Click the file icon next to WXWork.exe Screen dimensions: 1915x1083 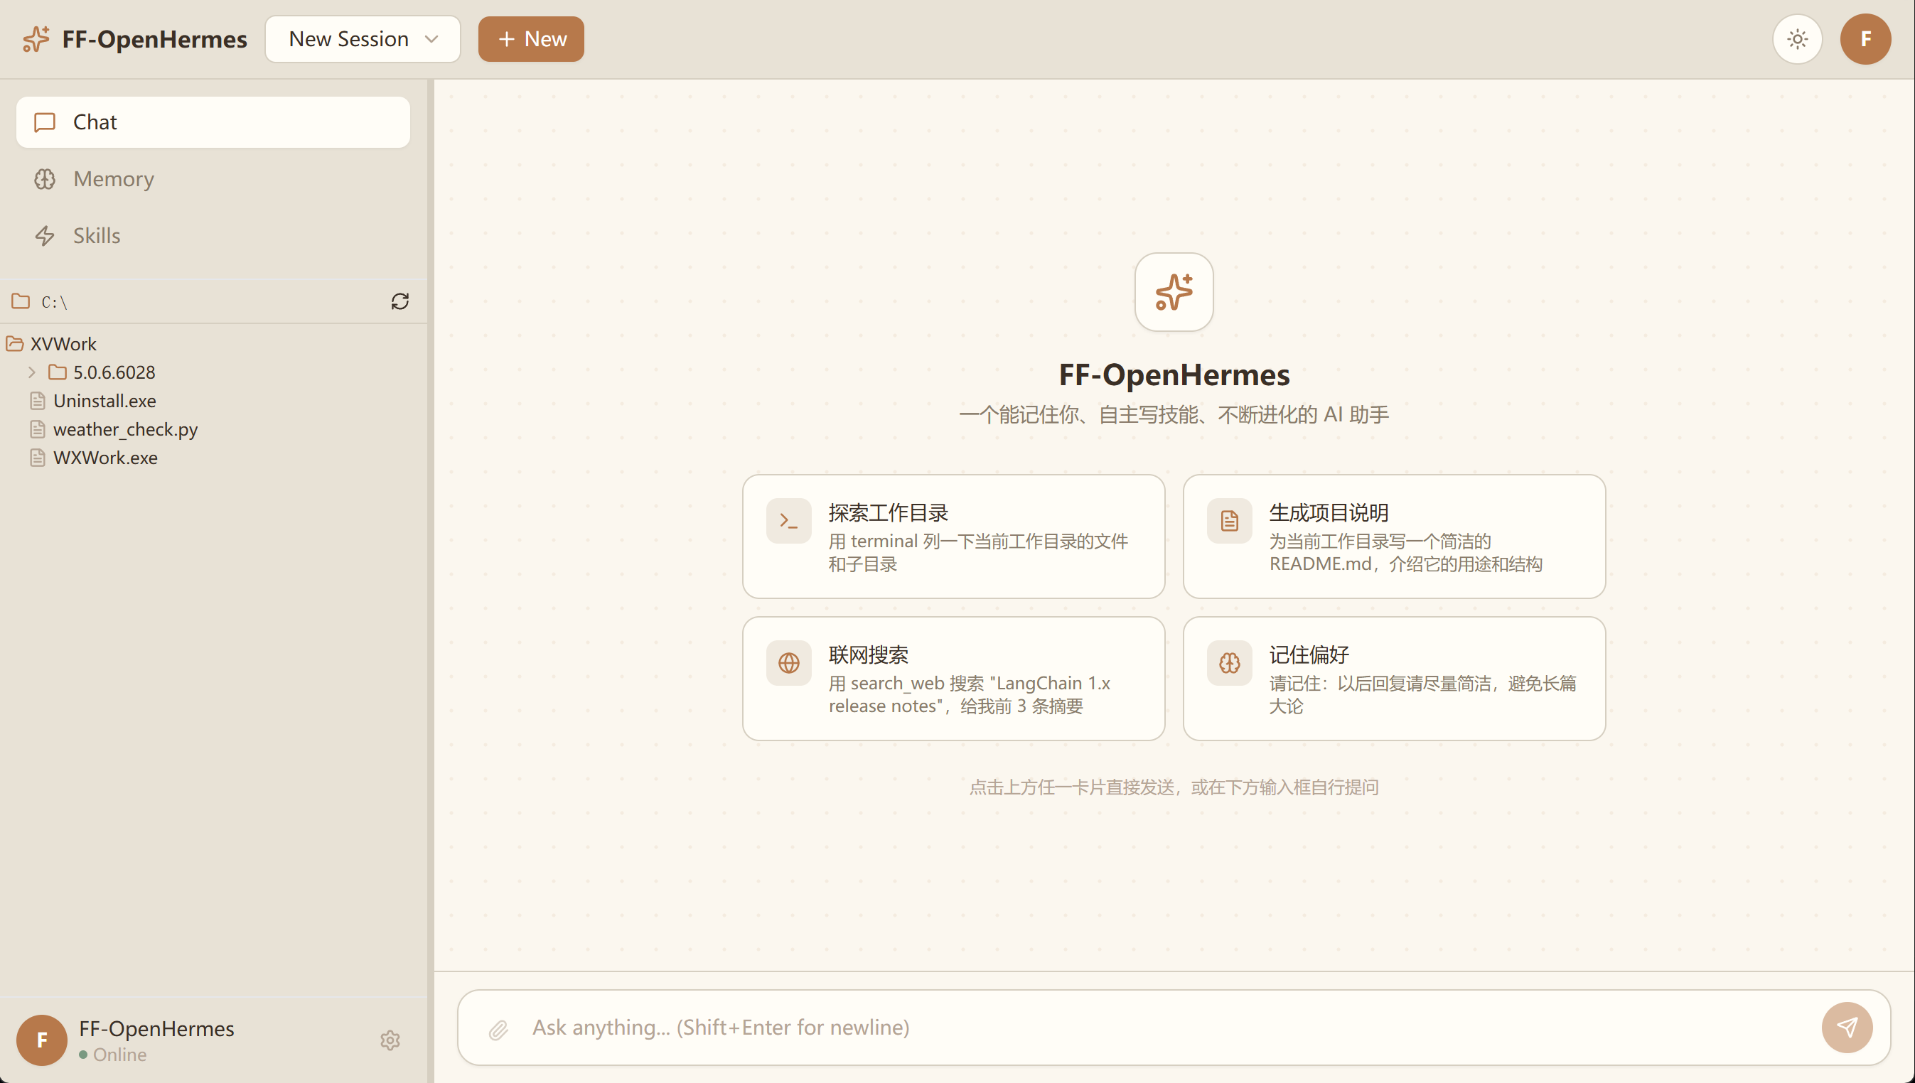coord(38,458)
